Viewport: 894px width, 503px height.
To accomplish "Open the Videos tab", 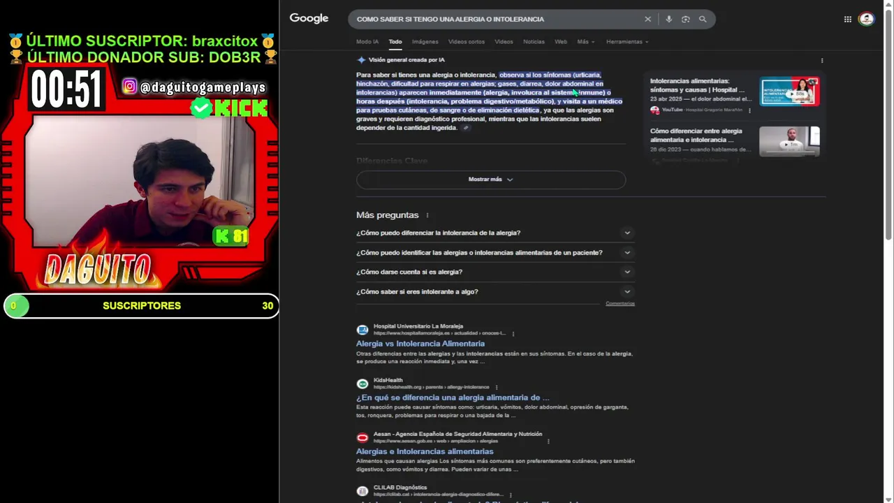I will click(504, 42).
